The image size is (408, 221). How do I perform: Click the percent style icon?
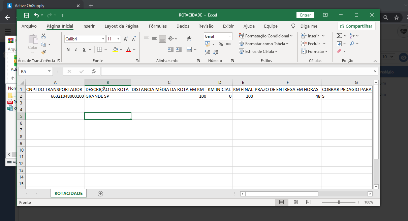[221, 44]
